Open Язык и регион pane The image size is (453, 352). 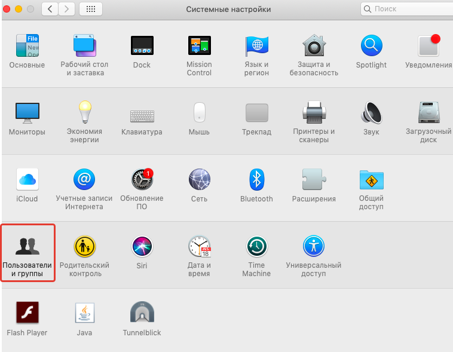click(x=256, y=45)
